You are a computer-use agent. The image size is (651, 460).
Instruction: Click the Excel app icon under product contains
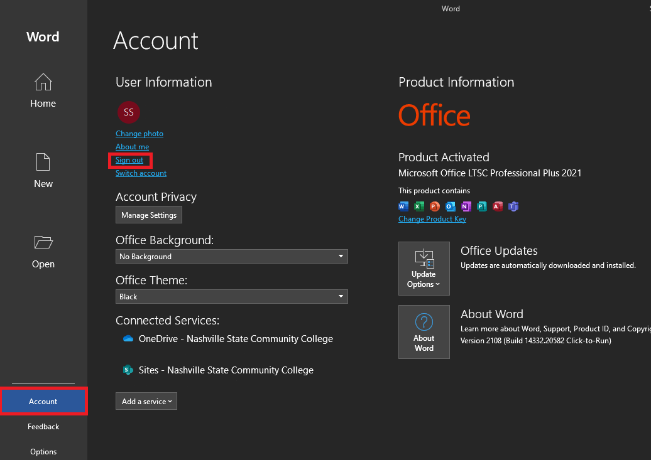click(x=419, y=206)
